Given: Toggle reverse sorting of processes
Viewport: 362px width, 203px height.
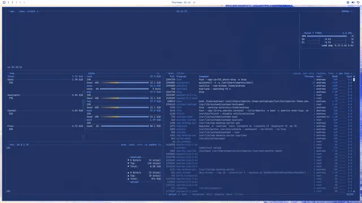Looking at the screenshot, I should (321, 73).
